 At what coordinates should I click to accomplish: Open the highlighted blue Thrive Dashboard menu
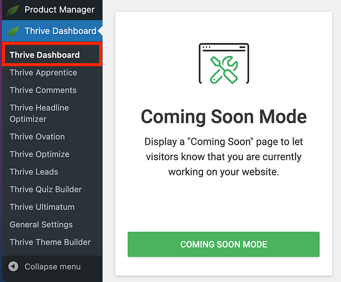pyautogui.click(x=52, y=31)
